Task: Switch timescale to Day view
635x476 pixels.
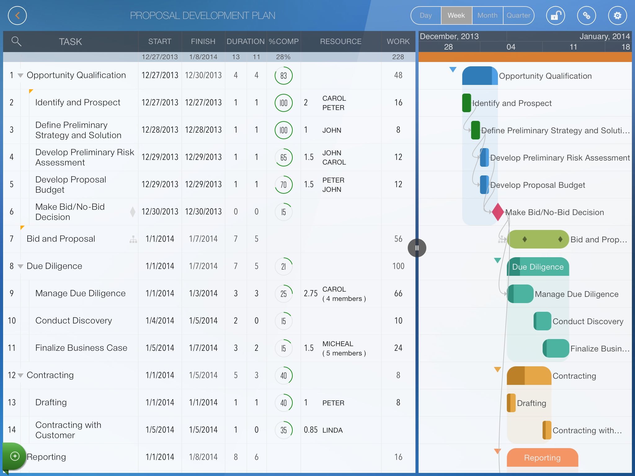Action: (x=426, y=15)
